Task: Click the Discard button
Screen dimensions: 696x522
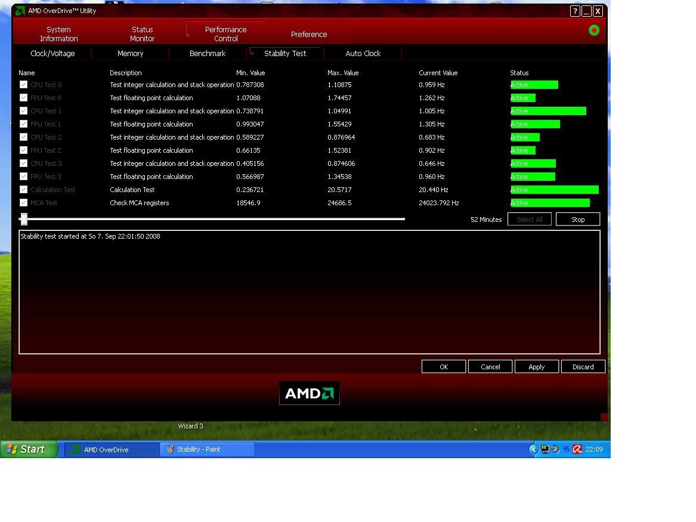Action: pyautogui.click(x=583, y=367)
